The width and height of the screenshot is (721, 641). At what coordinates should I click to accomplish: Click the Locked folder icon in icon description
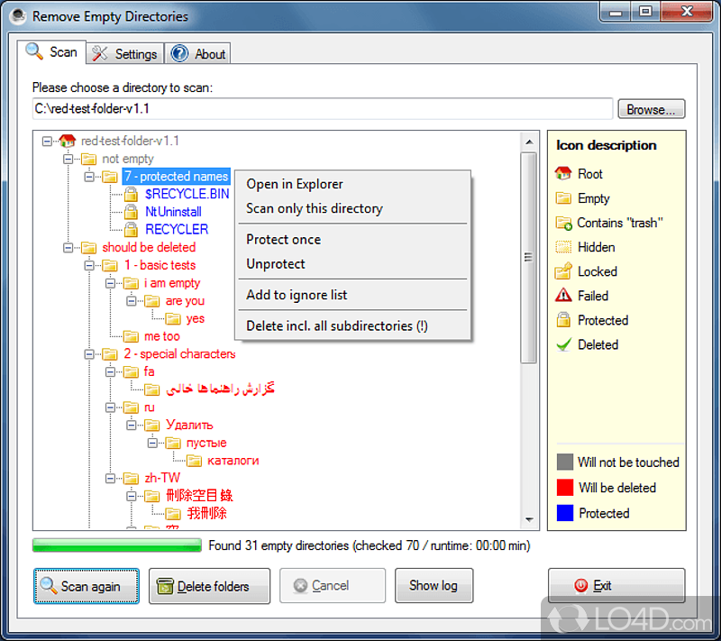(x=561, y=271)
